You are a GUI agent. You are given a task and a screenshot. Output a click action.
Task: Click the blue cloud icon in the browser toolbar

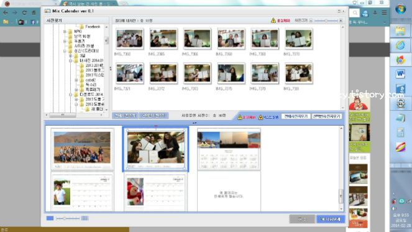365,14
